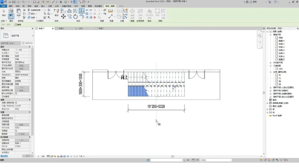This screenshot has width=299, height=168.
Task: Click the 属性帮助 link at the panel bottom
Action: (x=4, y=156)
